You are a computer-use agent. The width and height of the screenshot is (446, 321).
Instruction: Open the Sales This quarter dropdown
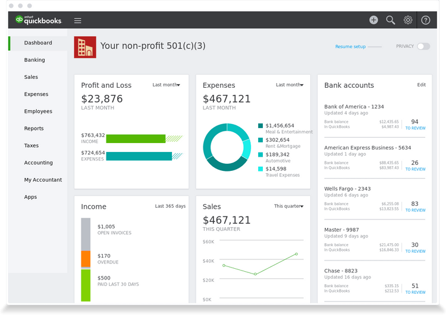coord(289,206)
